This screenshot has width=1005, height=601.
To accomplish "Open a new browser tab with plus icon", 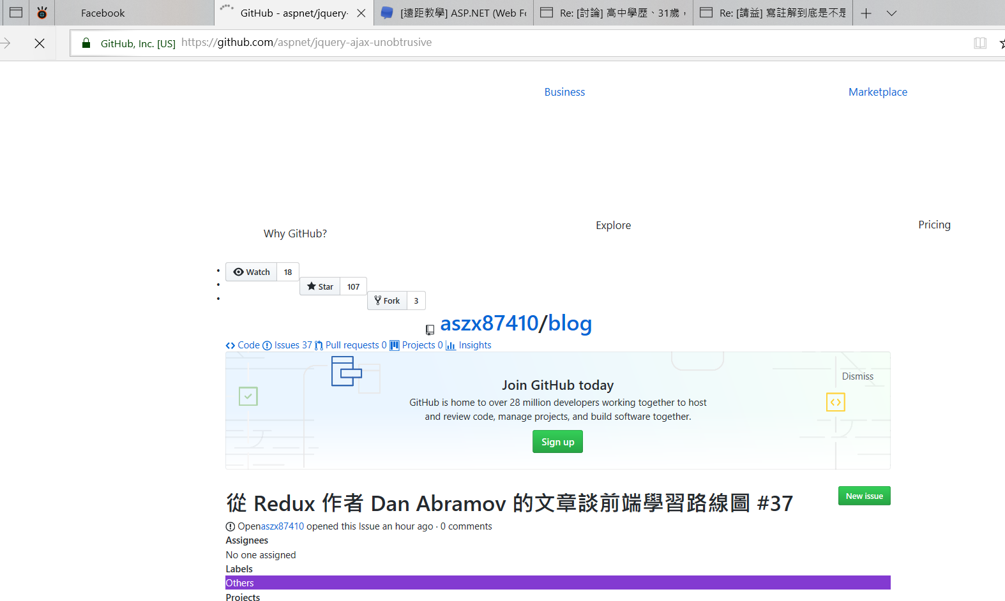I will pyautogui.click(x=866, y=13).
